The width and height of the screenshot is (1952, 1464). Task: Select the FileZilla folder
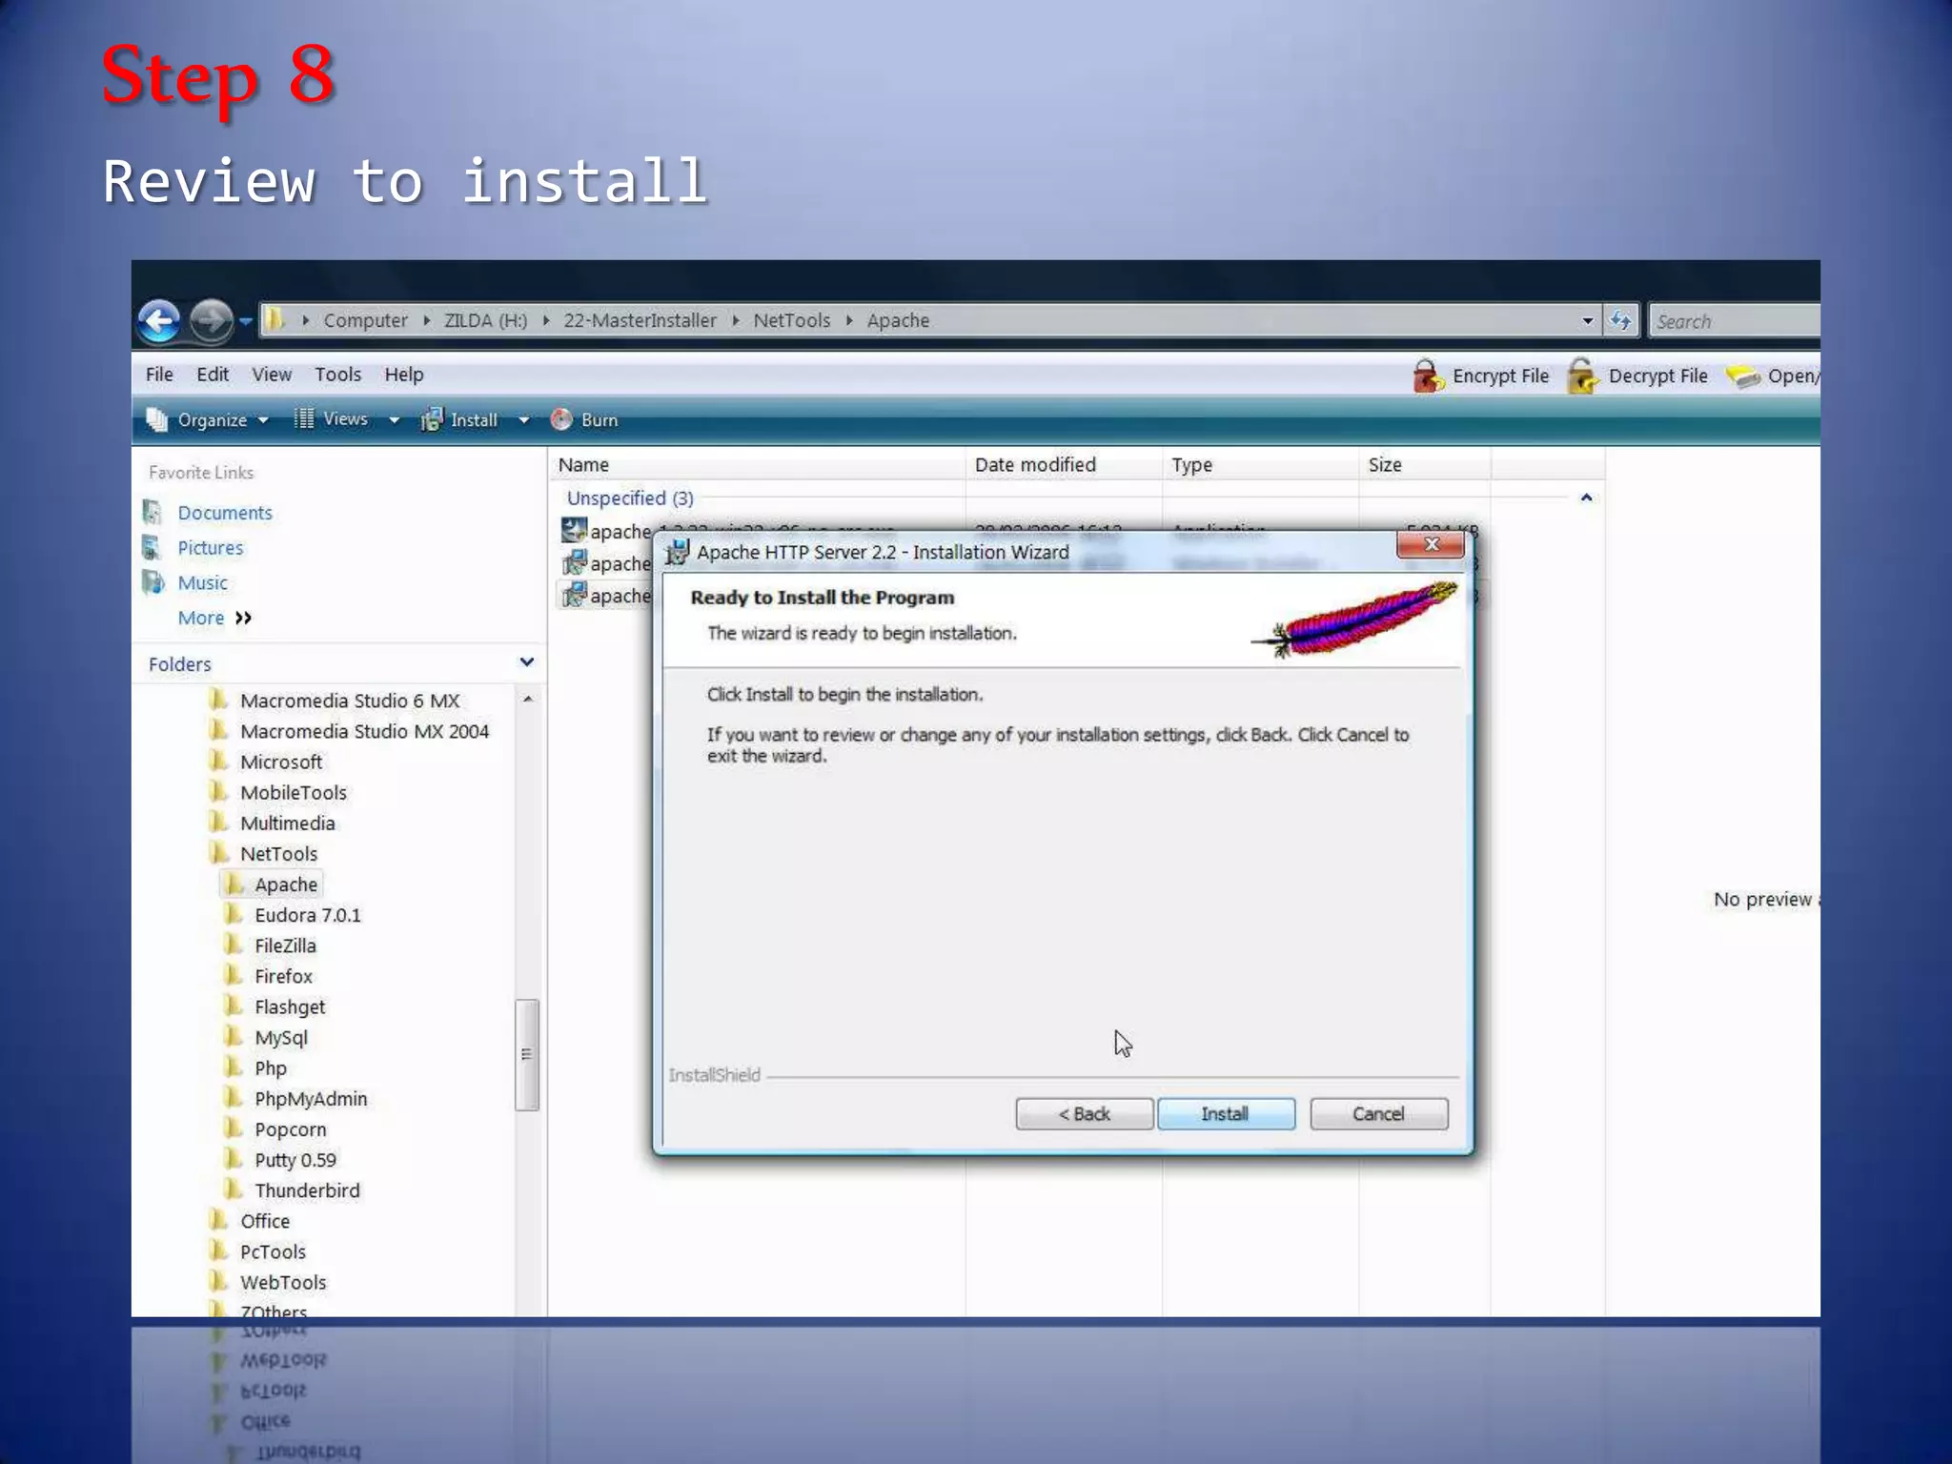click(x=285, y=945)
